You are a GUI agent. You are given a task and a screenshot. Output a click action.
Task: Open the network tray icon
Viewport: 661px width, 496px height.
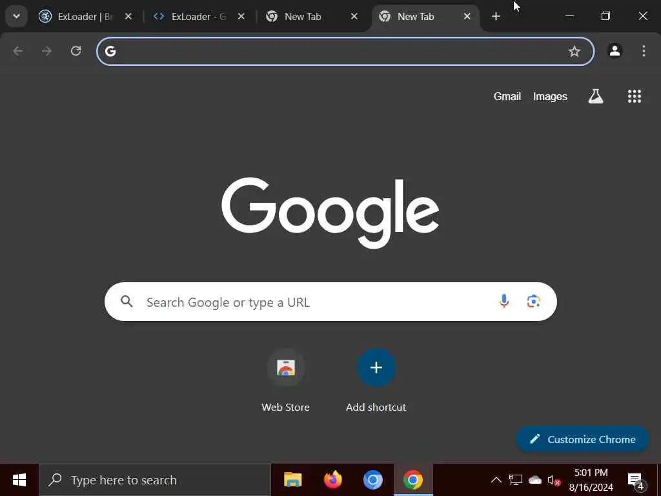pos(516,480)
